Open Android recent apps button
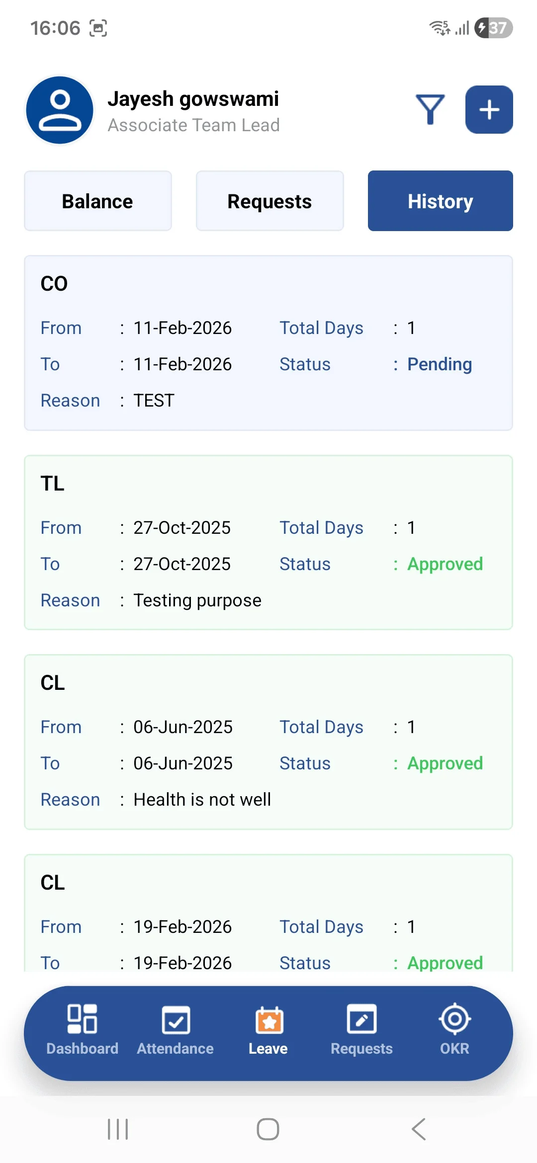Image resolution: width=537 pixels, height=1163 pixels. (118, 1129)
